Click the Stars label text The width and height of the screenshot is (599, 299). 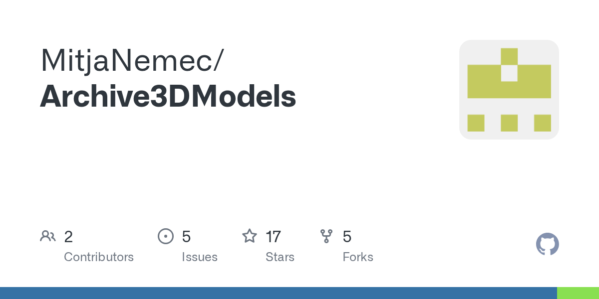coord(280,257)
